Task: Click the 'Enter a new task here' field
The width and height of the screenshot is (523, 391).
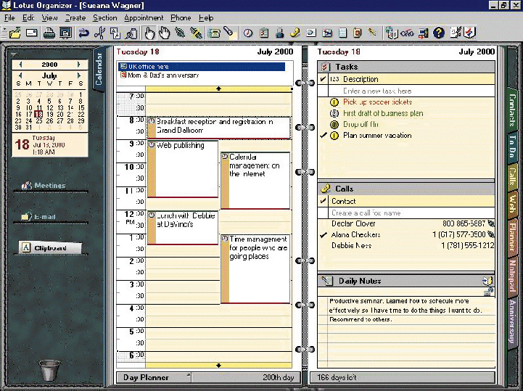Action: click(377, 91)
